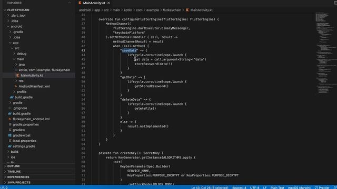This screenshot has width=337, height=189.
Task: Collapse the main folder
Action: [x=14, y=59]
